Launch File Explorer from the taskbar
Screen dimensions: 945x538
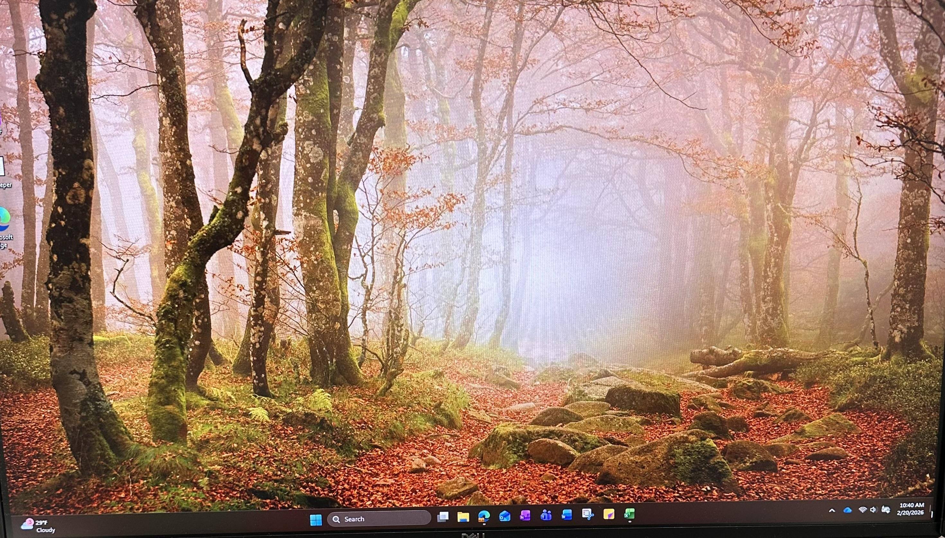click(x=463, y=516)
